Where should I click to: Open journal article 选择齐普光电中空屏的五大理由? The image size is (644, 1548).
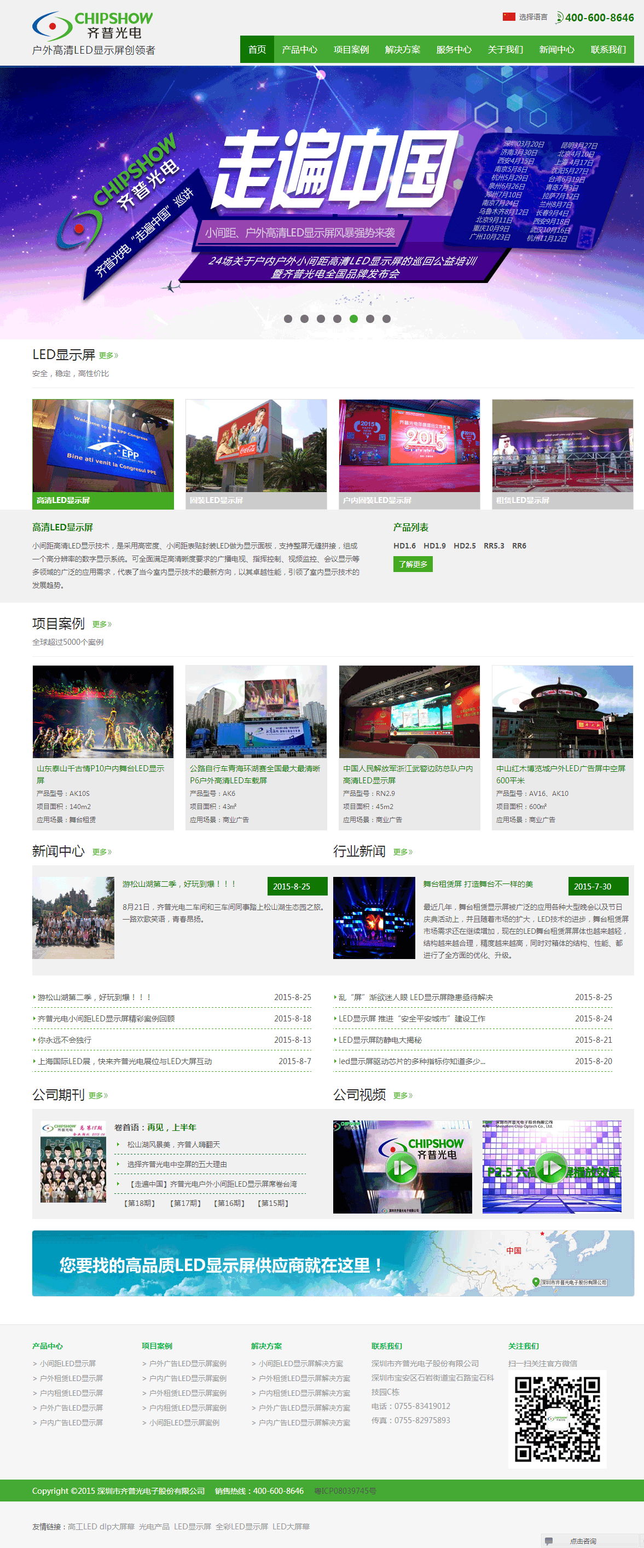[x=177, y=1165]
